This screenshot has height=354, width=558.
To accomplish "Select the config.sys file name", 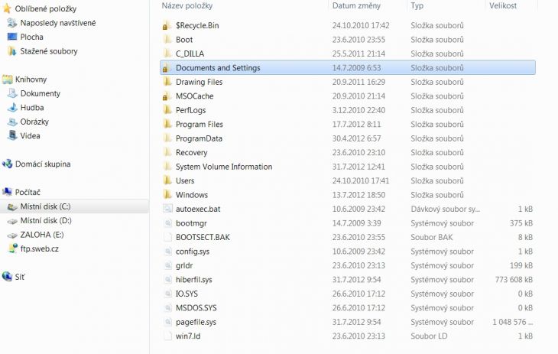I will pyautogui.click(x=192, y=252).
